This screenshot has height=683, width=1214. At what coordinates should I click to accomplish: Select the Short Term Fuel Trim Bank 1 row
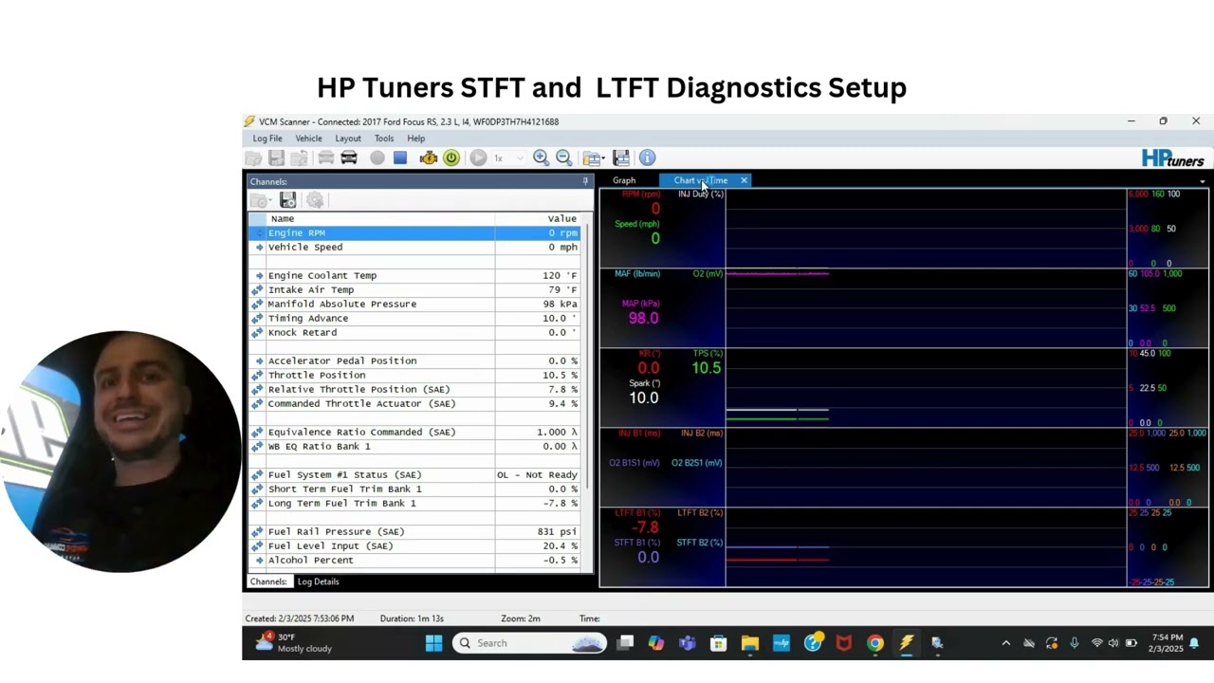click(x=415, y=489)
